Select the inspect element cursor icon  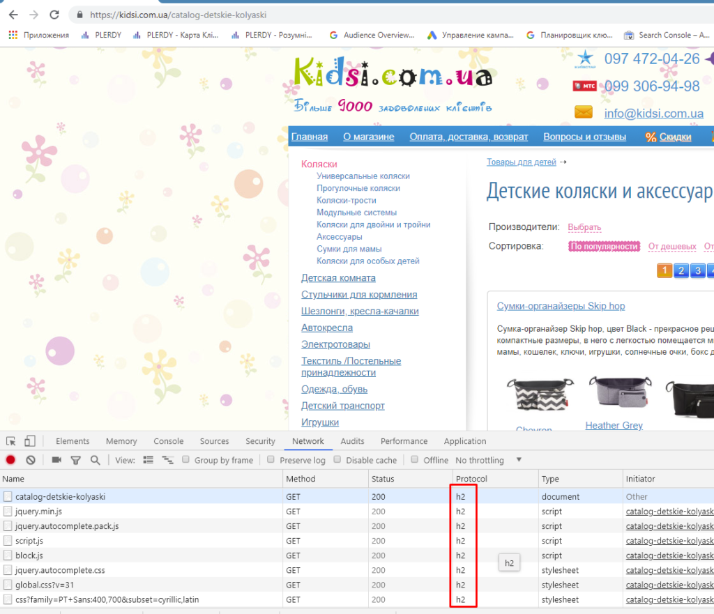coord(10,440)
